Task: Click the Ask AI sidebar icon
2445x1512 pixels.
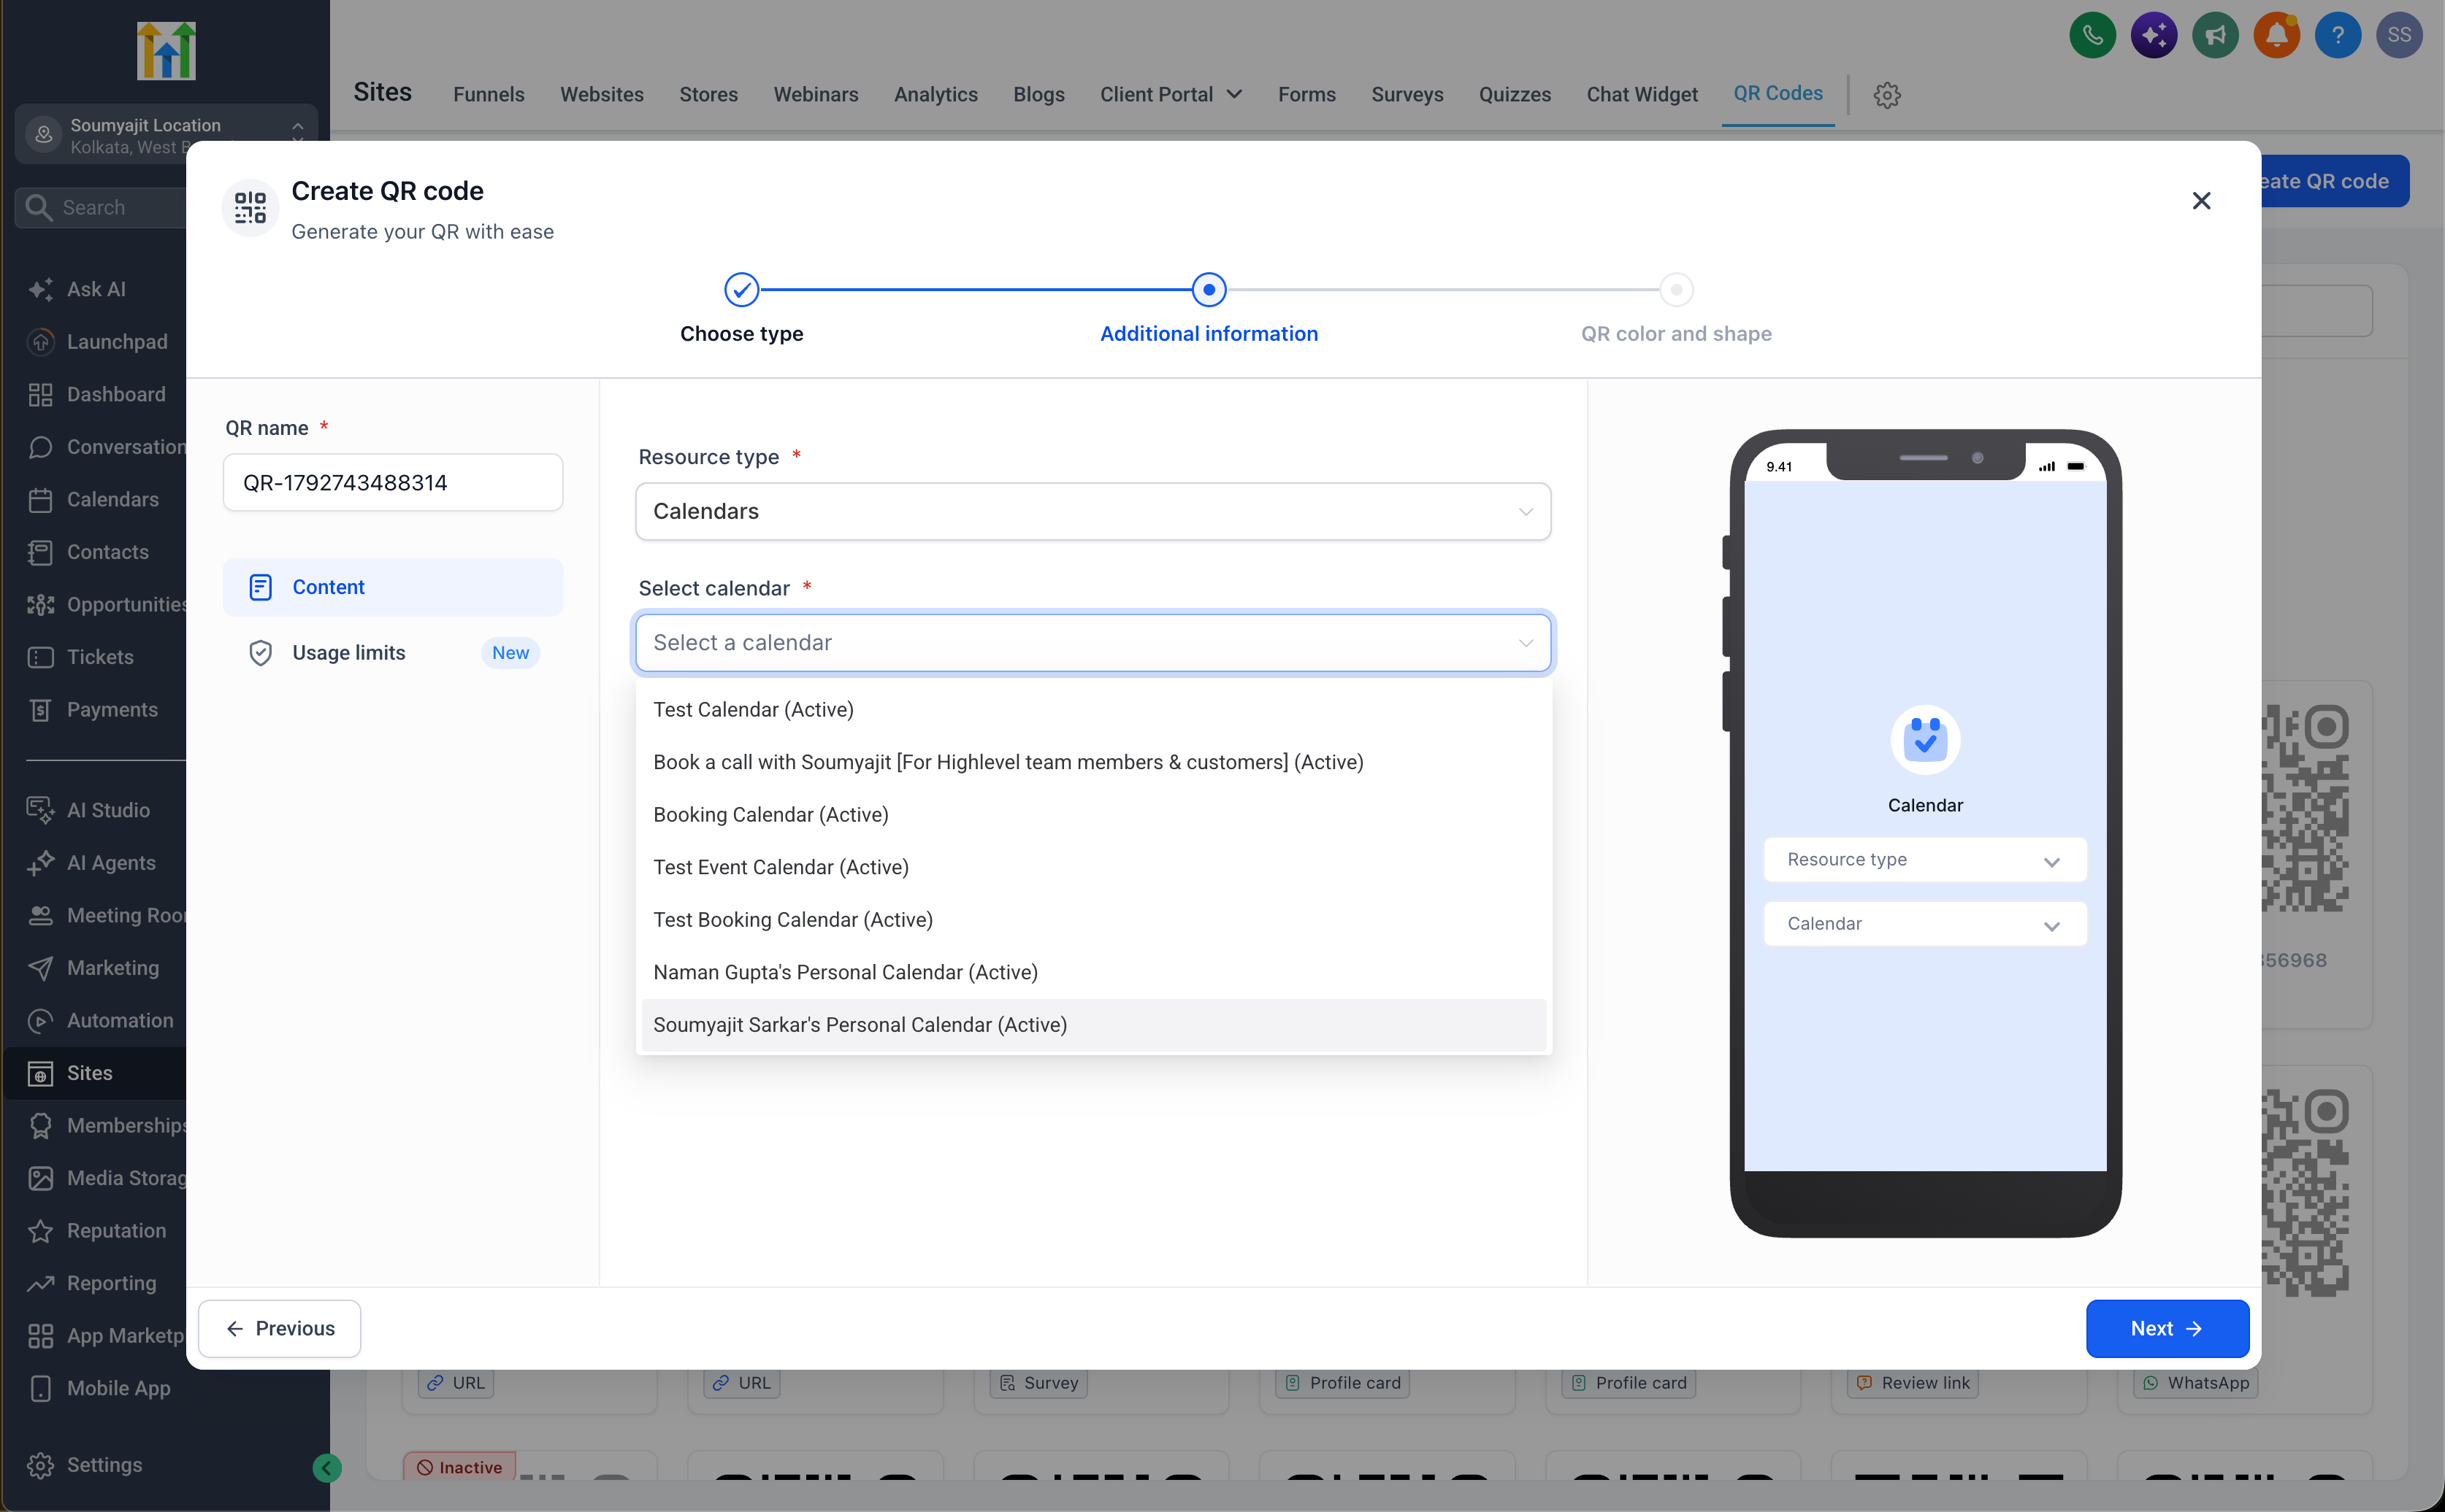Action: pyautogui.click(x=40, y=289)
